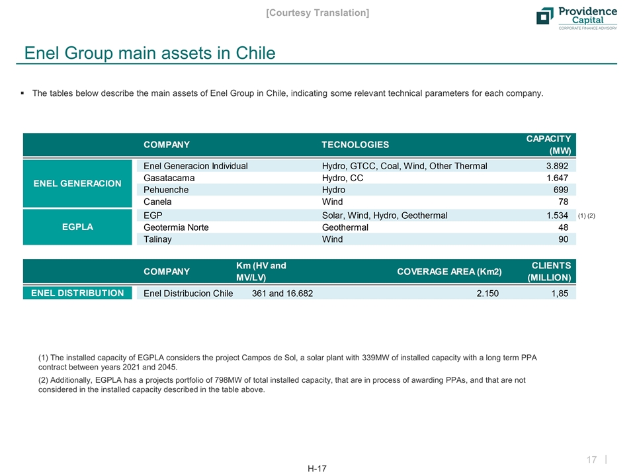635x476 pixels.
Task: Select the 'Enel Distribucion Chile' cell
Action: pyautogui.click(x=189, y=294)
